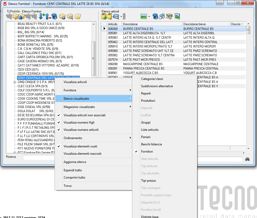Click the folder with magnifier search icon
The image size is (257, 218).
[x=70, y=17]
